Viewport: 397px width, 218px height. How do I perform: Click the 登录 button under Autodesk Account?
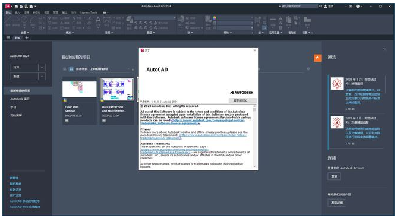pyautogui.click(x=334, y=176)
